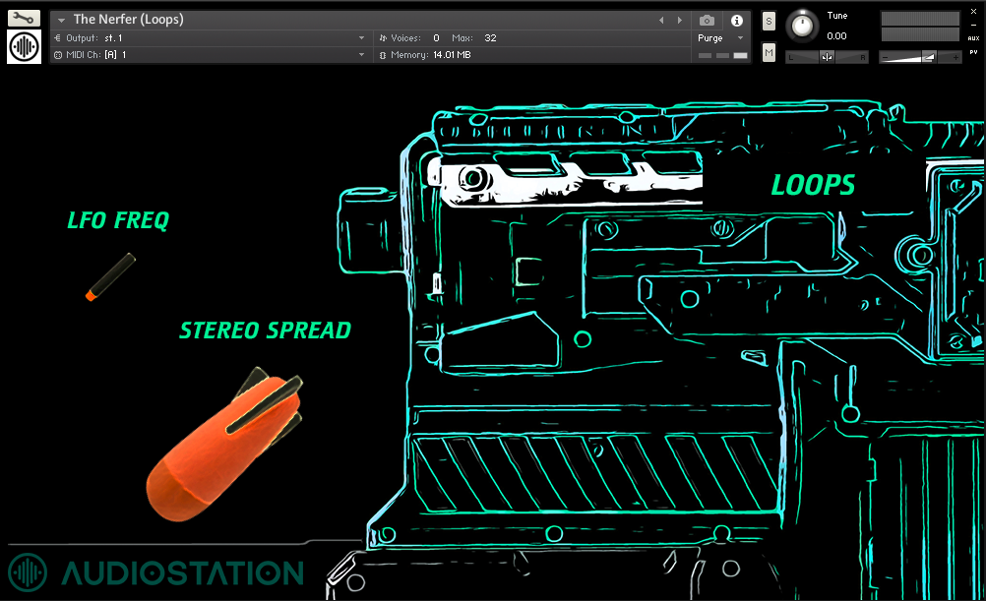
Task: Click the LFO FREQ label
Action: tap(118, 220)
